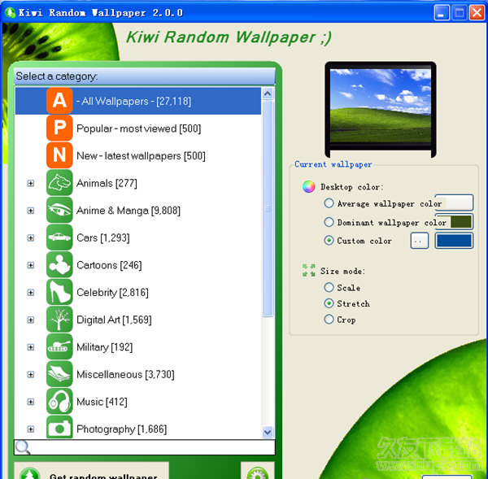Click the orange N New wallpapers icon
488x479 pixels.
[x=59, y=155]
